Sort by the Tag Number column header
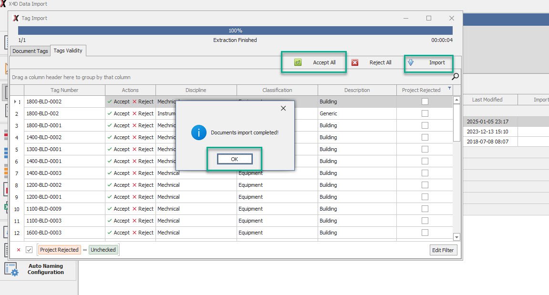Screen dimensions: 549x295 64,90
